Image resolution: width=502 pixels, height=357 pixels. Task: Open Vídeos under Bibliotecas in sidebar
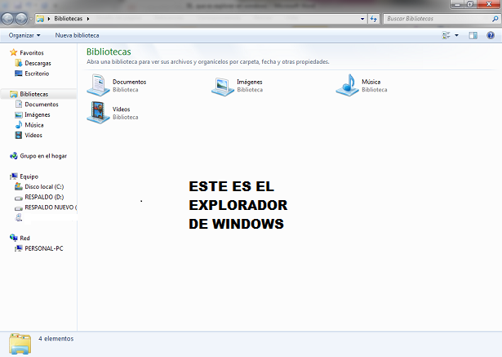[x=33, y=135]
